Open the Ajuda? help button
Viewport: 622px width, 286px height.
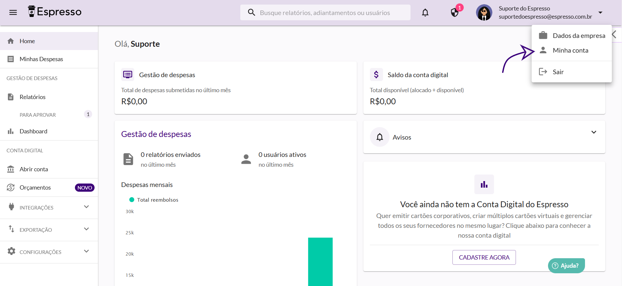click(x=566, y=266)
